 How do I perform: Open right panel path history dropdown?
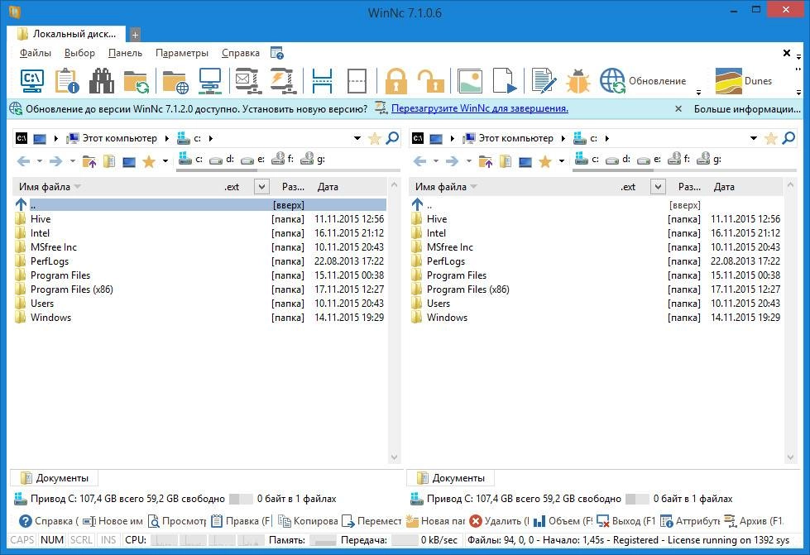pos(753,138)
